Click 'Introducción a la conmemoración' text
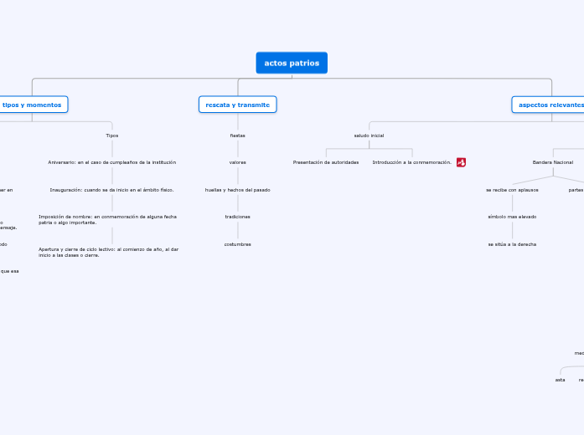The width and height of the screenshot is (584, 435). click(411, 162)
